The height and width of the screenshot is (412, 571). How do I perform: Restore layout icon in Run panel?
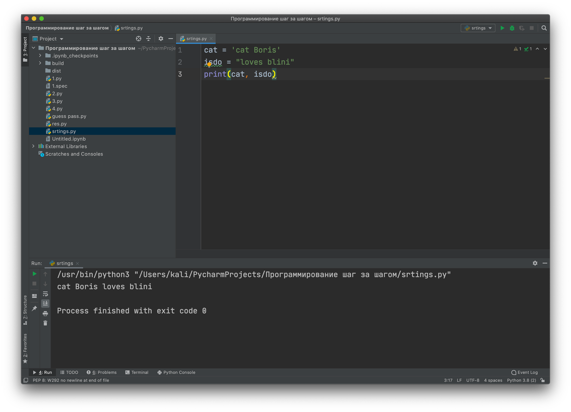(34, 296)
